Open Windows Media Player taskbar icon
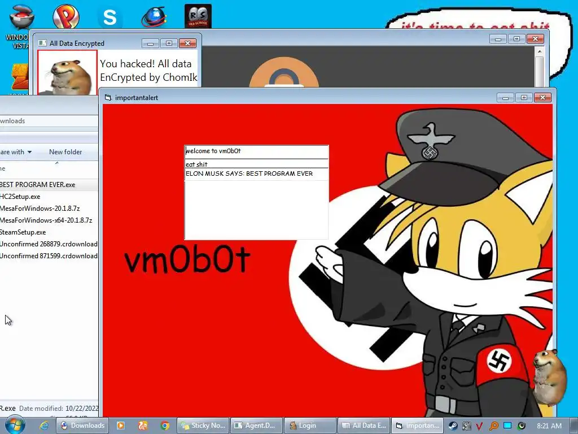 [121, 426]
